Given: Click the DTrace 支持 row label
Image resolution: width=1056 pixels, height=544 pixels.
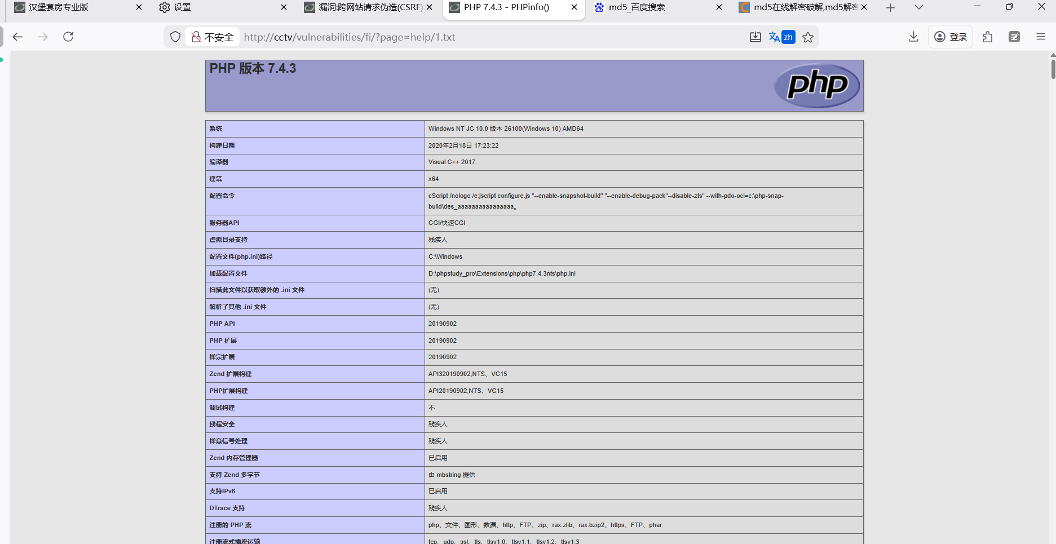Looking at the screenshot, I should 227,508.
